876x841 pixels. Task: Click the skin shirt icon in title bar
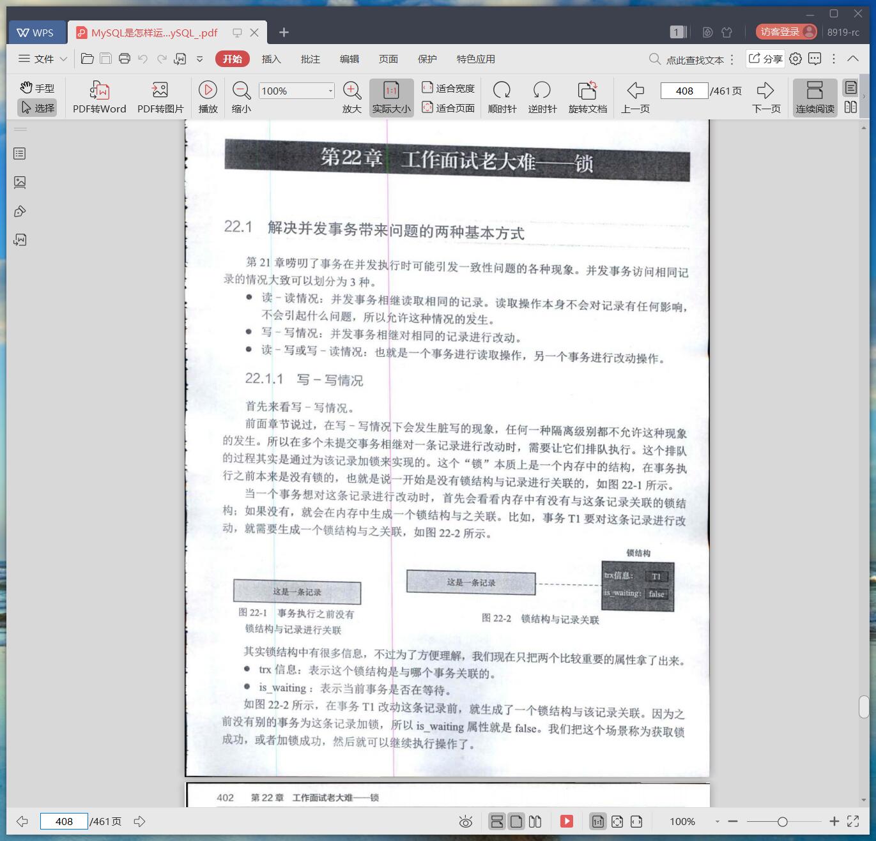tap(726, 32)
